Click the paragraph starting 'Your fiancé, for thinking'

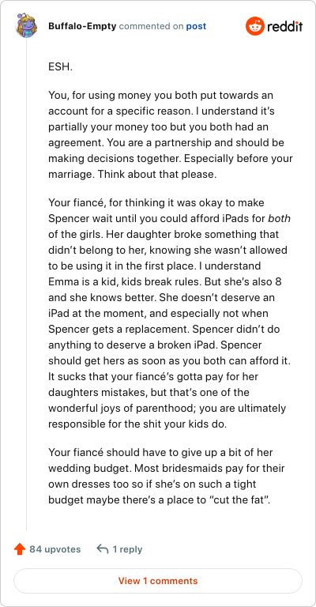pyautogui.click(x=169, y=313)
